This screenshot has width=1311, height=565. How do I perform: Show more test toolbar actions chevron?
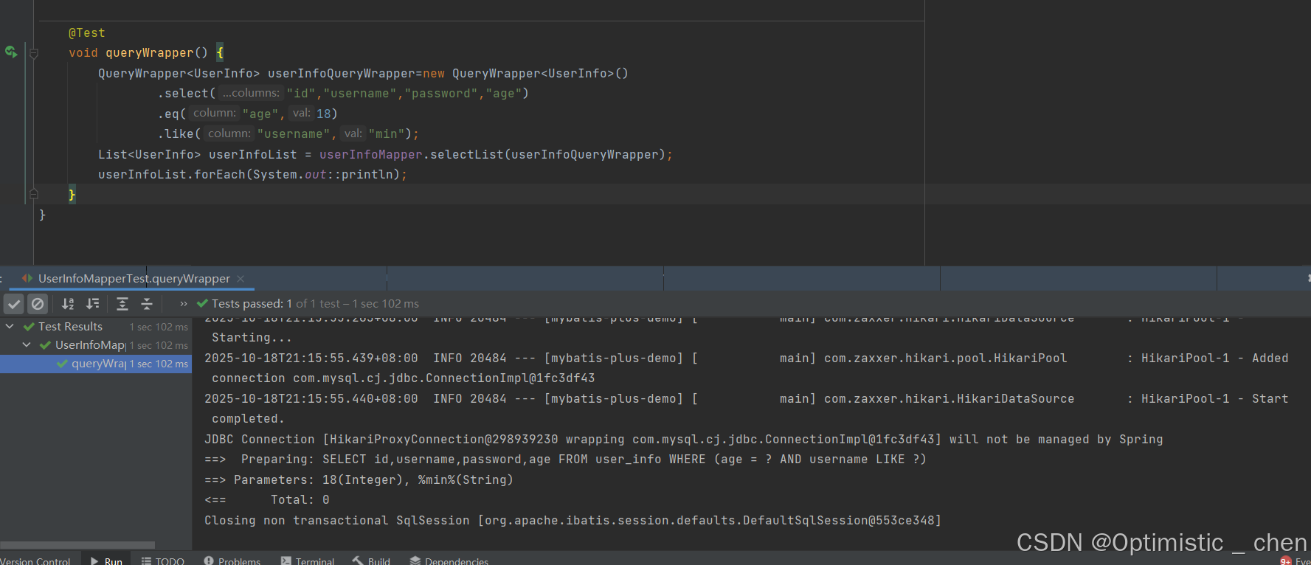(x=184, y=304)
